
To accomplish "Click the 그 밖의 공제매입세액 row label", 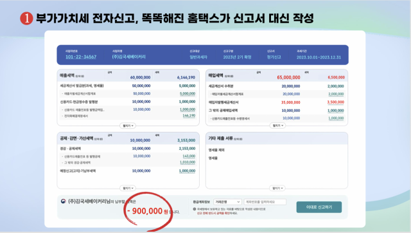I will coord(223,110).
